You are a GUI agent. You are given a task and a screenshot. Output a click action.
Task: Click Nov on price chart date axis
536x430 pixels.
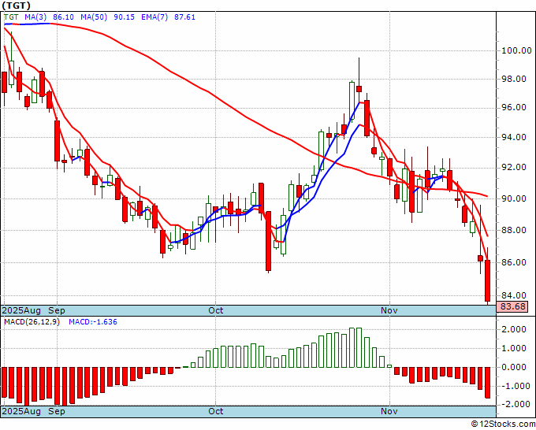389,310
